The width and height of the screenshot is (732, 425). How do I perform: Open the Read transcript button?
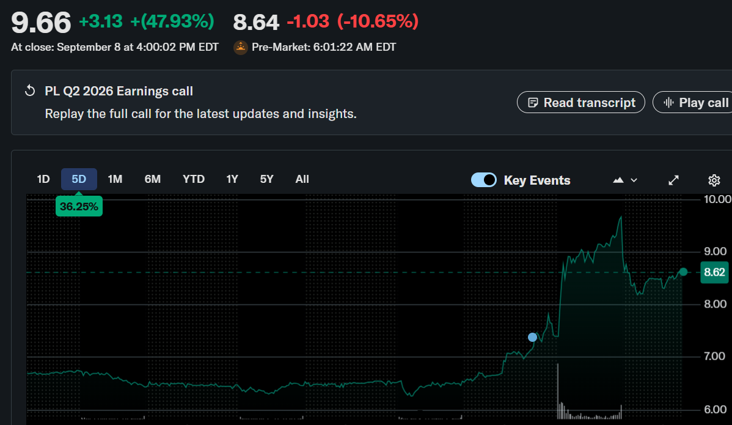[x=580, y=102]
